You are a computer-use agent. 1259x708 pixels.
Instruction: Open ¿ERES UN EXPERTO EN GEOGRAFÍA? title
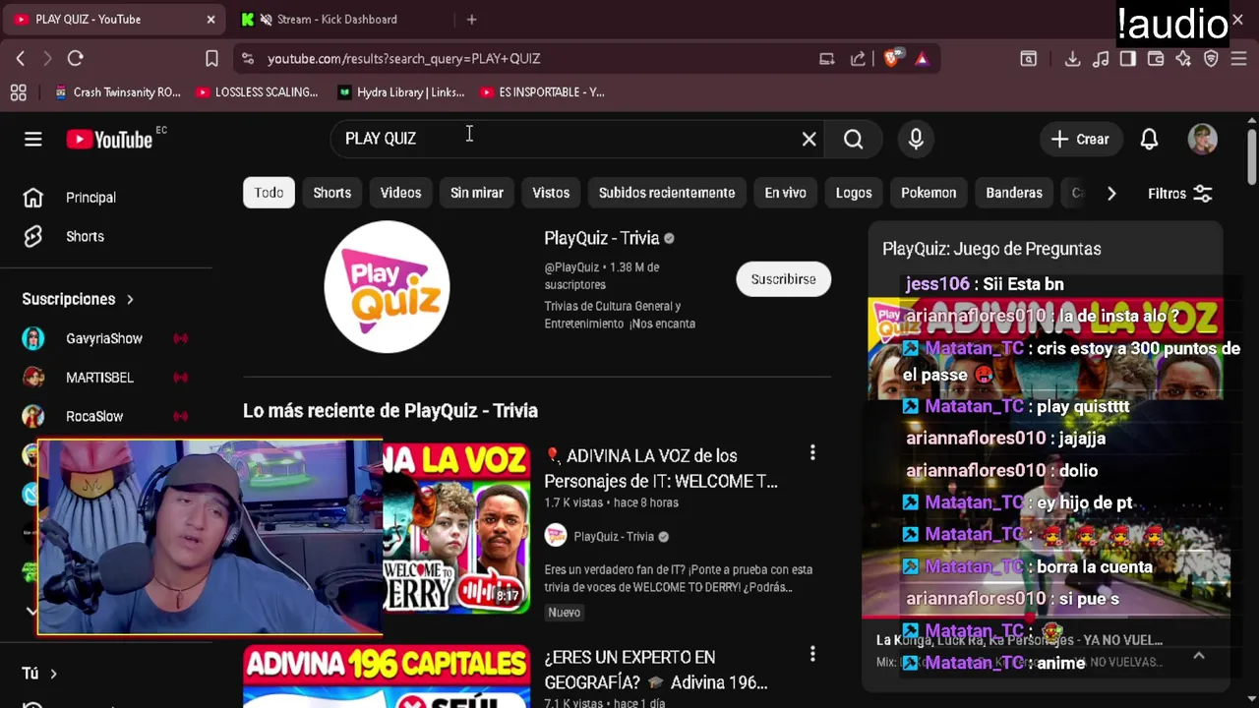click(656, 670)
